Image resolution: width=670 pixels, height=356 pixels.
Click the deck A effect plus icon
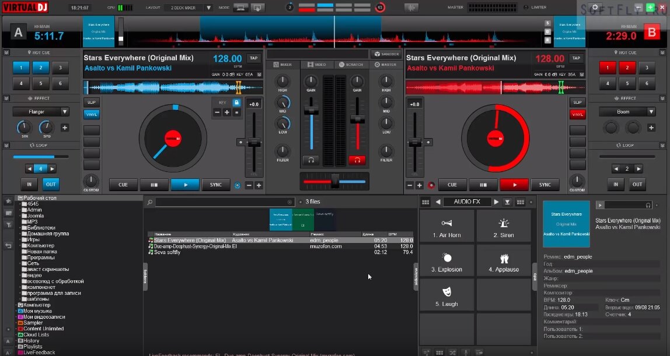(65, 128)
